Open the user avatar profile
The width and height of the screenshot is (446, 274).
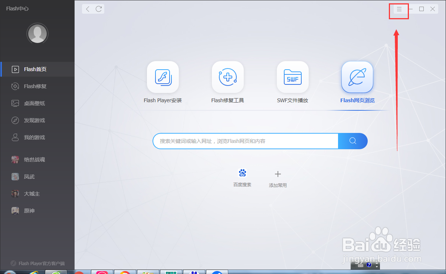(37, 34)
